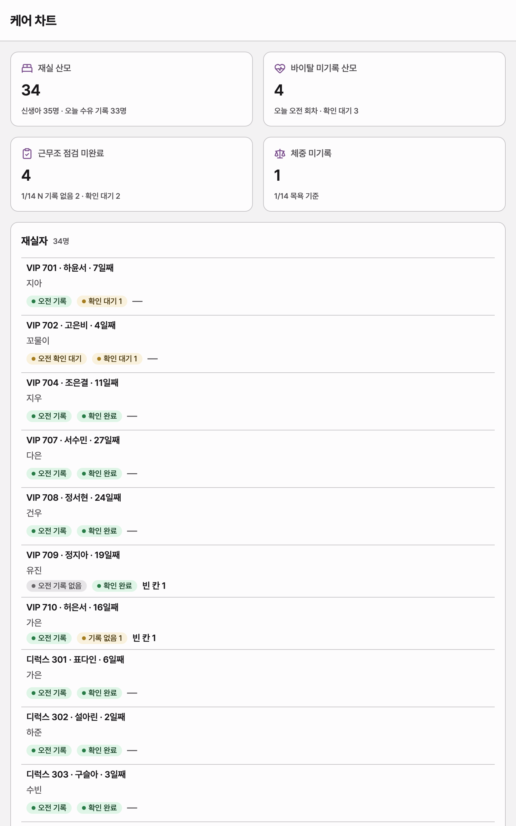
Task: Click the 확인 대기 1 badge for 고은비
Action: tap(117, 359)
